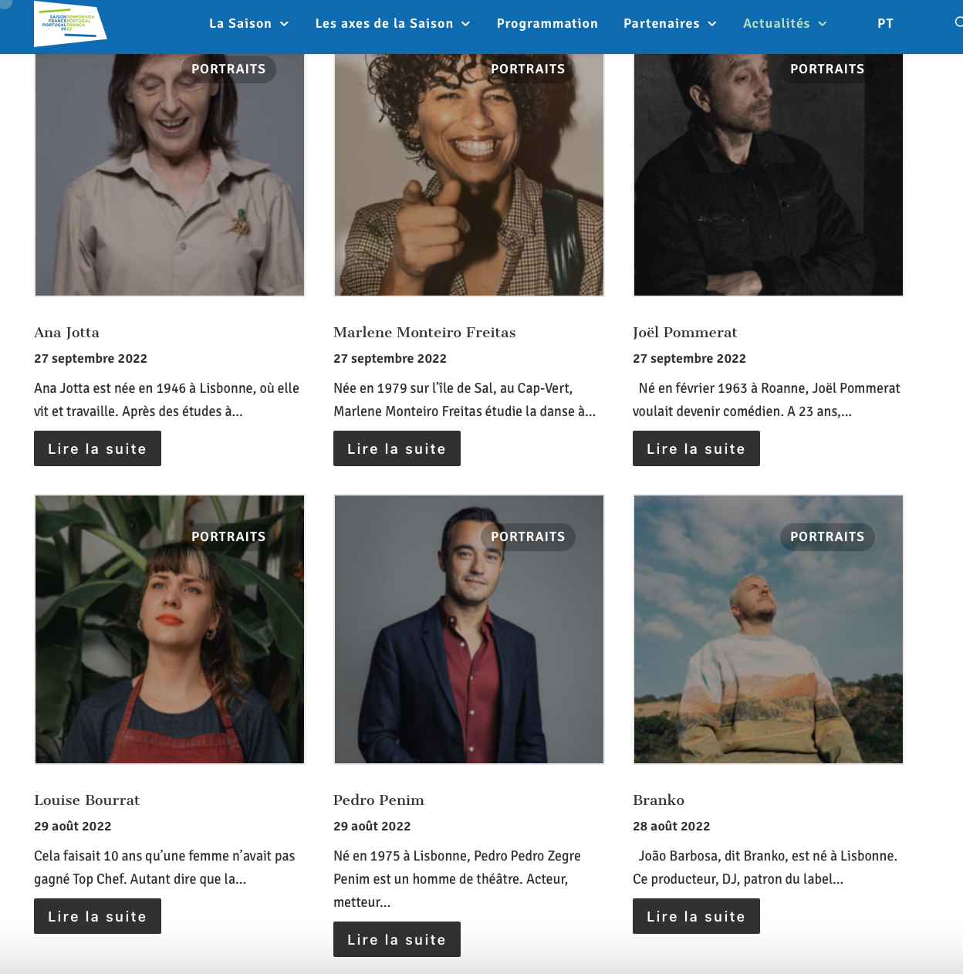
Task: Switch language to PT
Action: (x=885, y=24)
